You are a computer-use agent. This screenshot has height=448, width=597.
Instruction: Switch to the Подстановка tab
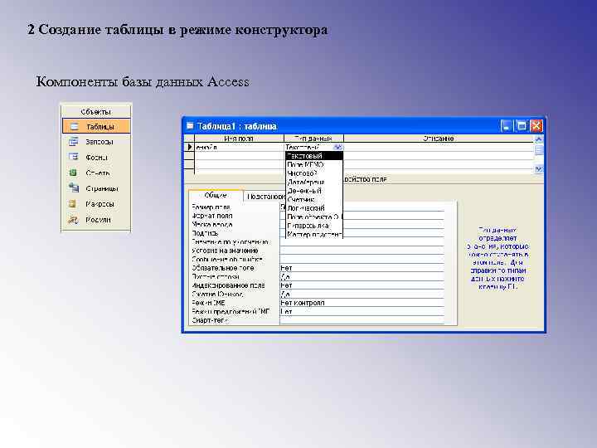(x=265, y=197)
